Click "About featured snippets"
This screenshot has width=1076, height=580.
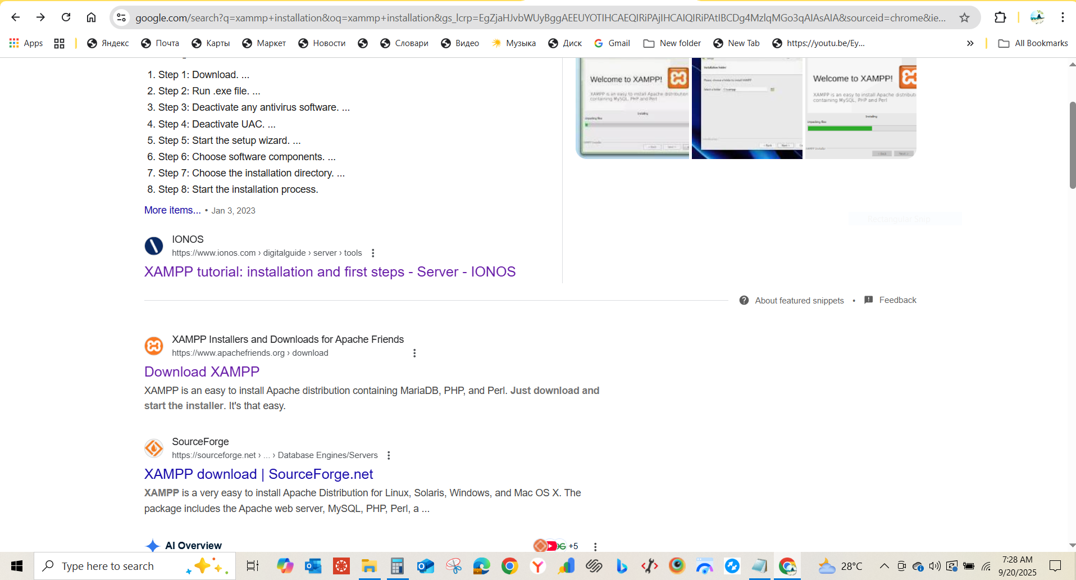[799, 300]
